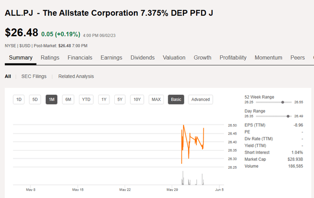The image size is (314, 198).
Task: Set chart range to 1D
Action: click(19, 99)
